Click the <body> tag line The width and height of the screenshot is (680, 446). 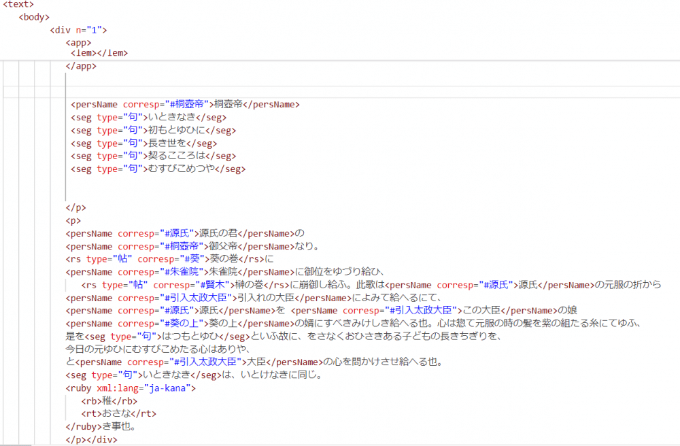tap(34, 17)
